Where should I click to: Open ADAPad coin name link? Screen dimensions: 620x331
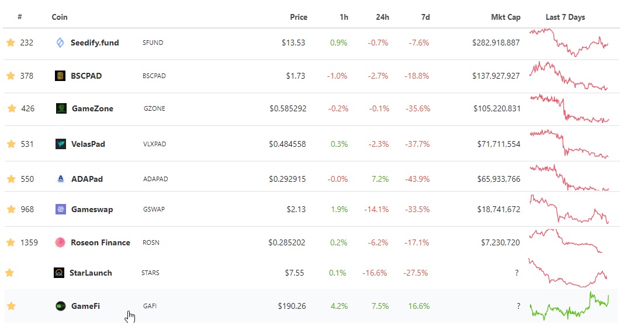pos(87,179)
